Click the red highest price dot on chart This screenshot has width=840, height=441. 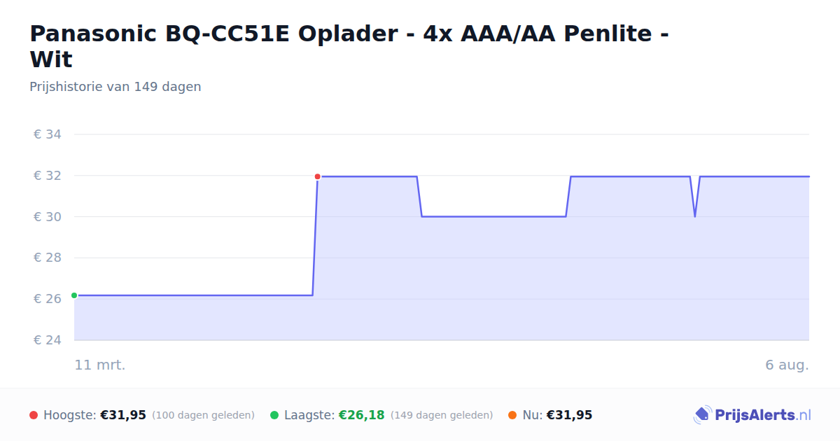[317, 176]
